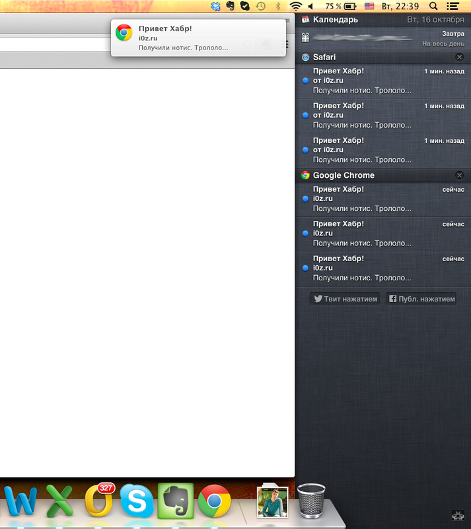Open third Google Chrome notification i0z.ru
The width and height of the screenshot is (471, 529).
[383, 268]
